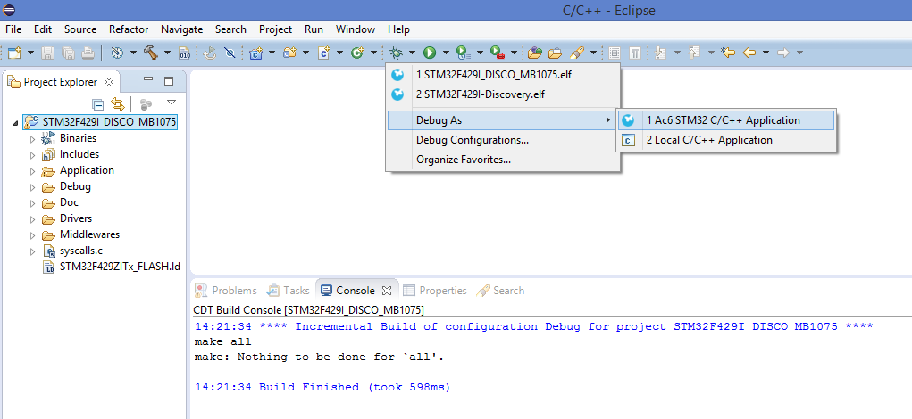Open the Back history dropdown arrow
This screenshot has width=912, height=419.
(766, 53)
